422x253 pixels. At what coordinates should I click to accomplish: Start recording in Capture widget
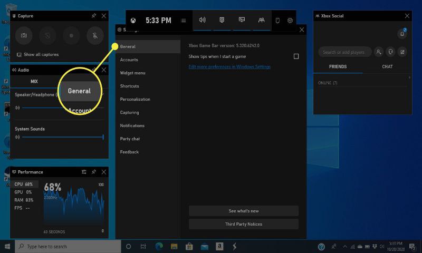[x=71, y=35]
